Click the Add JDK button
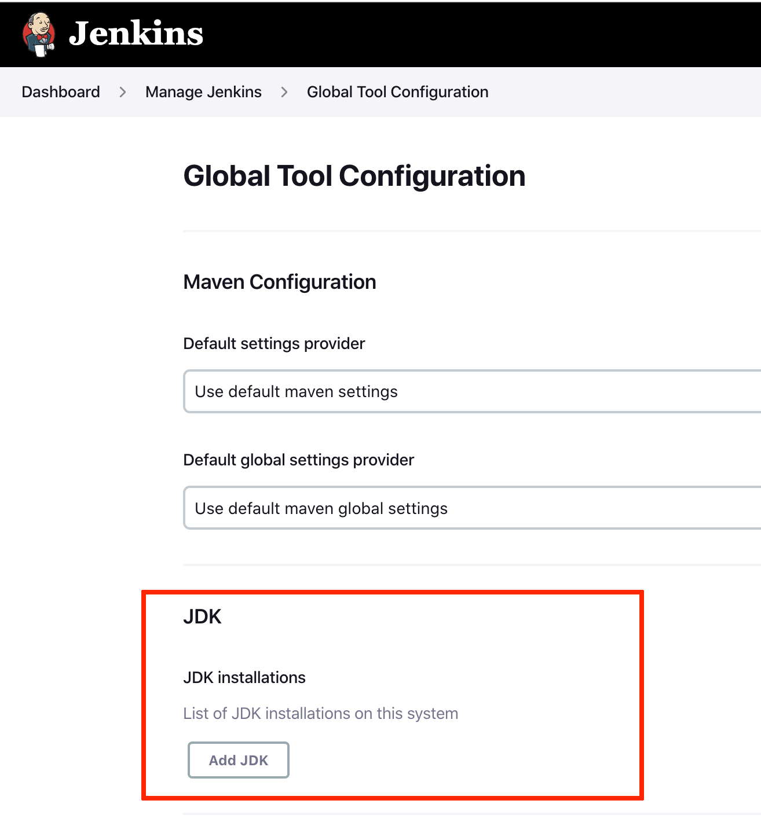761x837 pixels. tap(239, 760)
